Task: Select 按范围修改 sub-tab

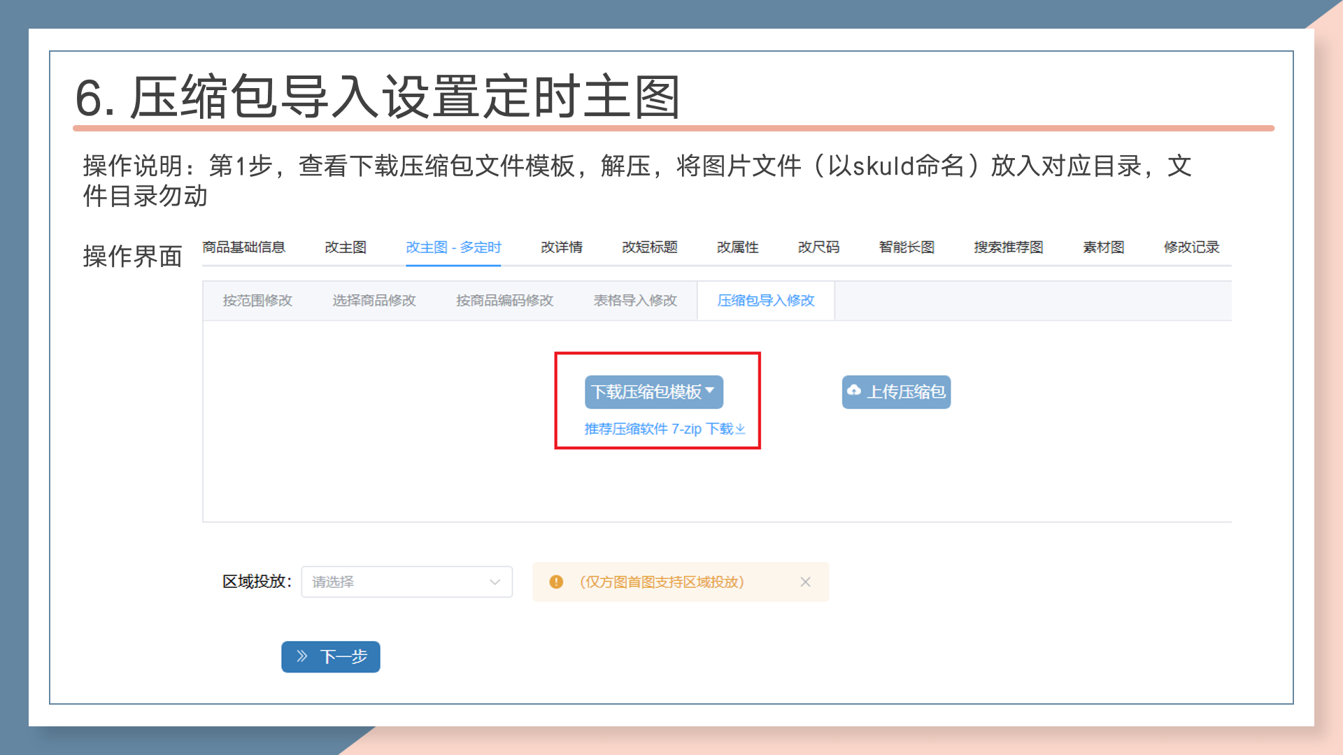Action: tap(257, 301)
